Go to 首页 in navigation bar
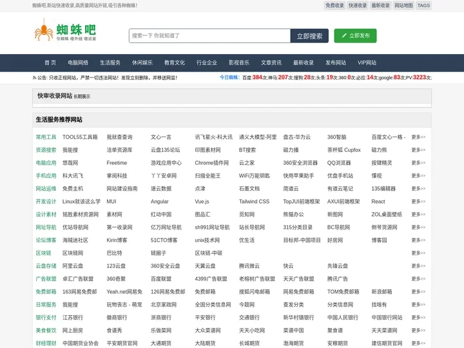The width and height of the screenshot is (464, 348). [x=50, y=63]
